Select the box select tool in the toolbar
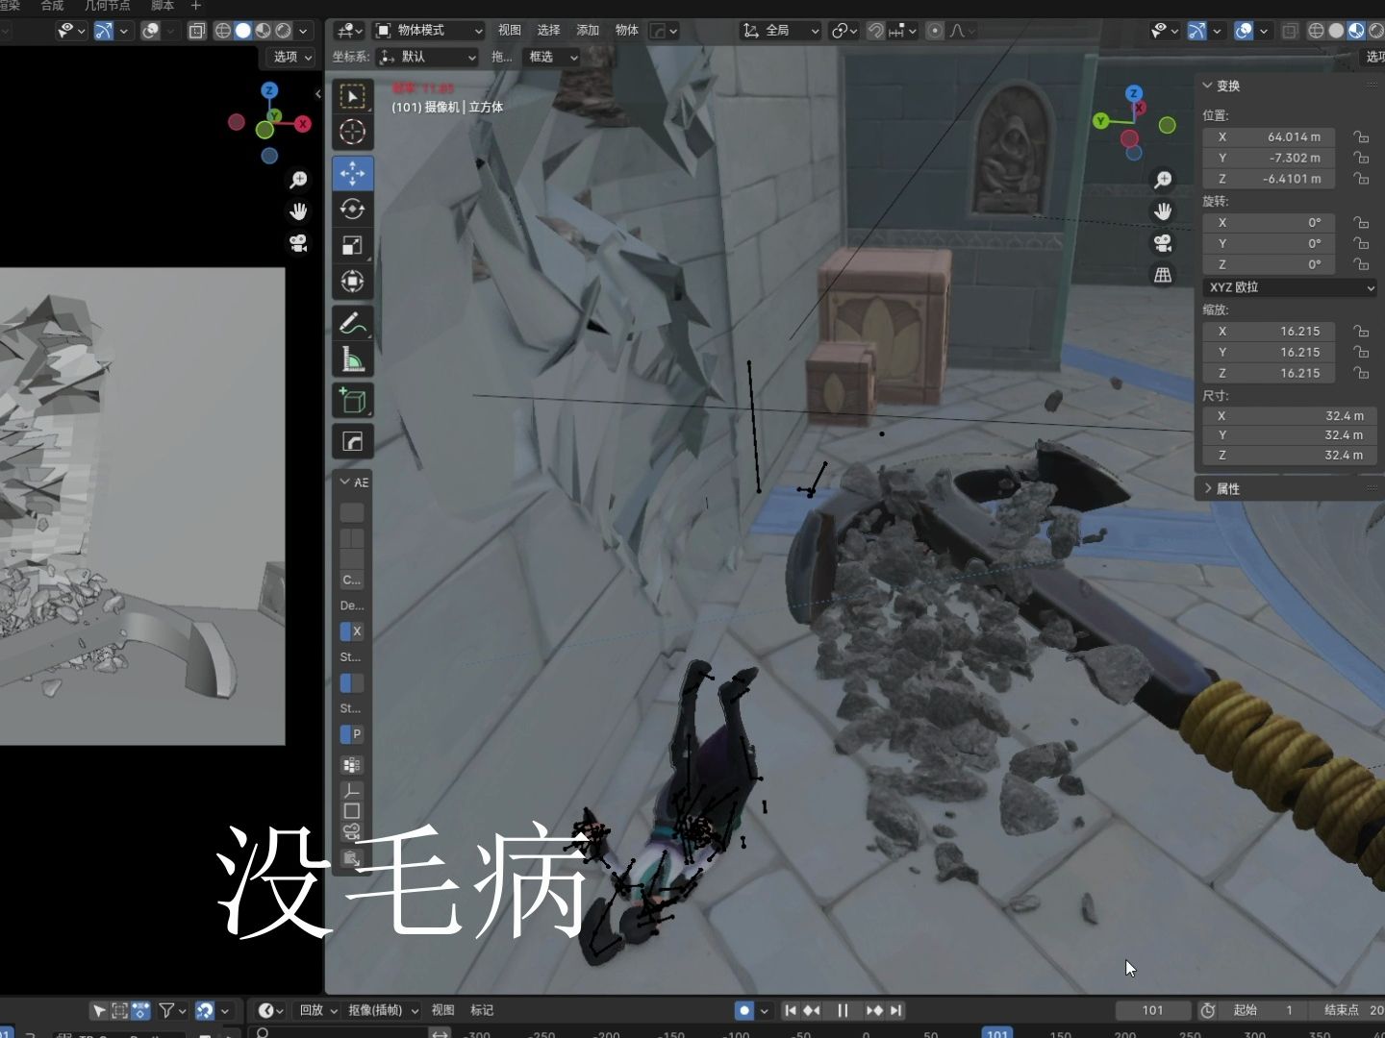Screen dimensions: 1385x1038 (x=352, y=96)
